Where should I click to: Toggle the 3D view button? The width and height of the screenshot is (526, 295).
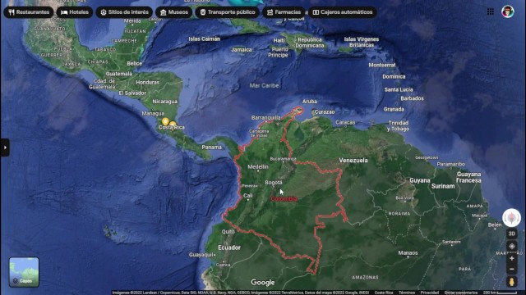pyautogui.click(x=511, y=234)
